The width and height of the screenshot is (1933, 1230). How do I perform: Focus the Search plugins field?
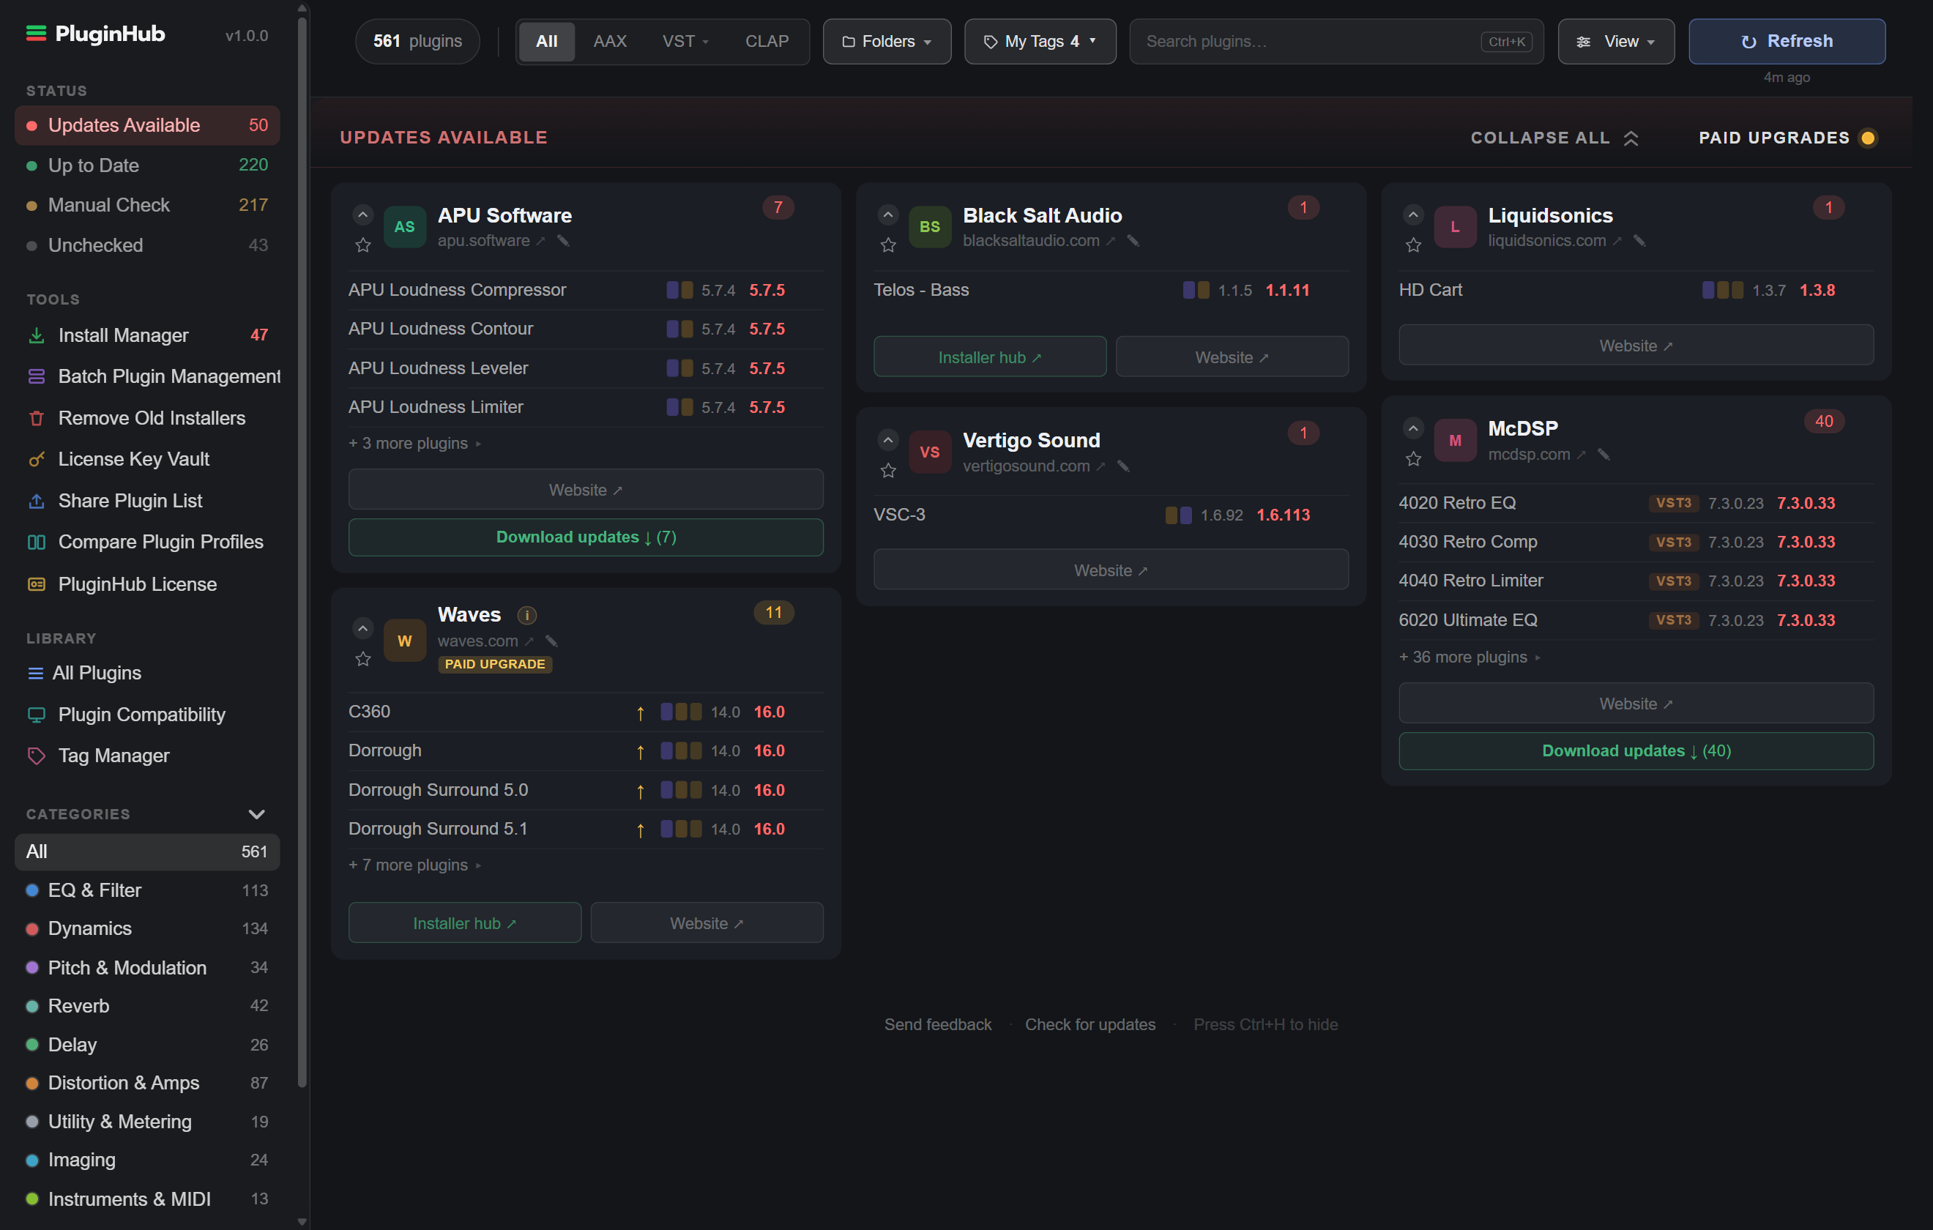[x=1336, y=41]
